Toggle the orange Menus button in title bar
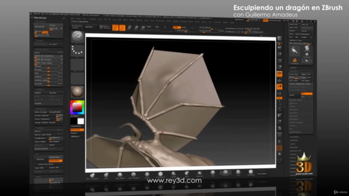The width and height of the screenshot is (349, 196). [266, 21]
